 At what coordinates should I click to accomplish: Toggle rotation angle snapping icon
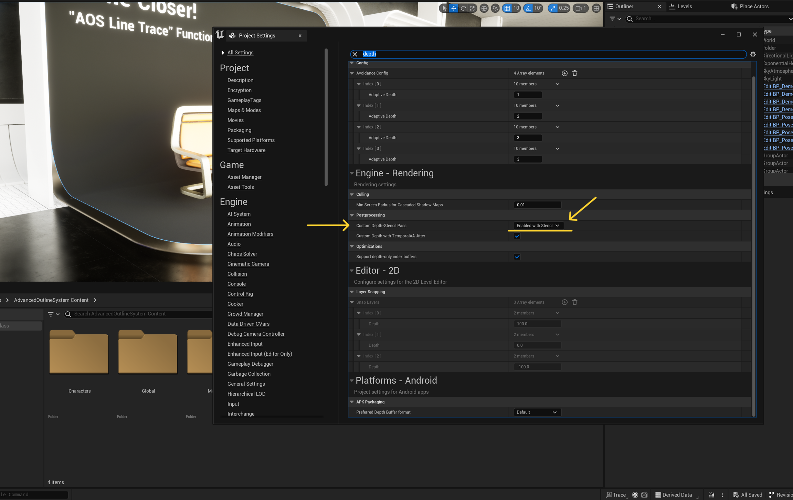point(528,8)
